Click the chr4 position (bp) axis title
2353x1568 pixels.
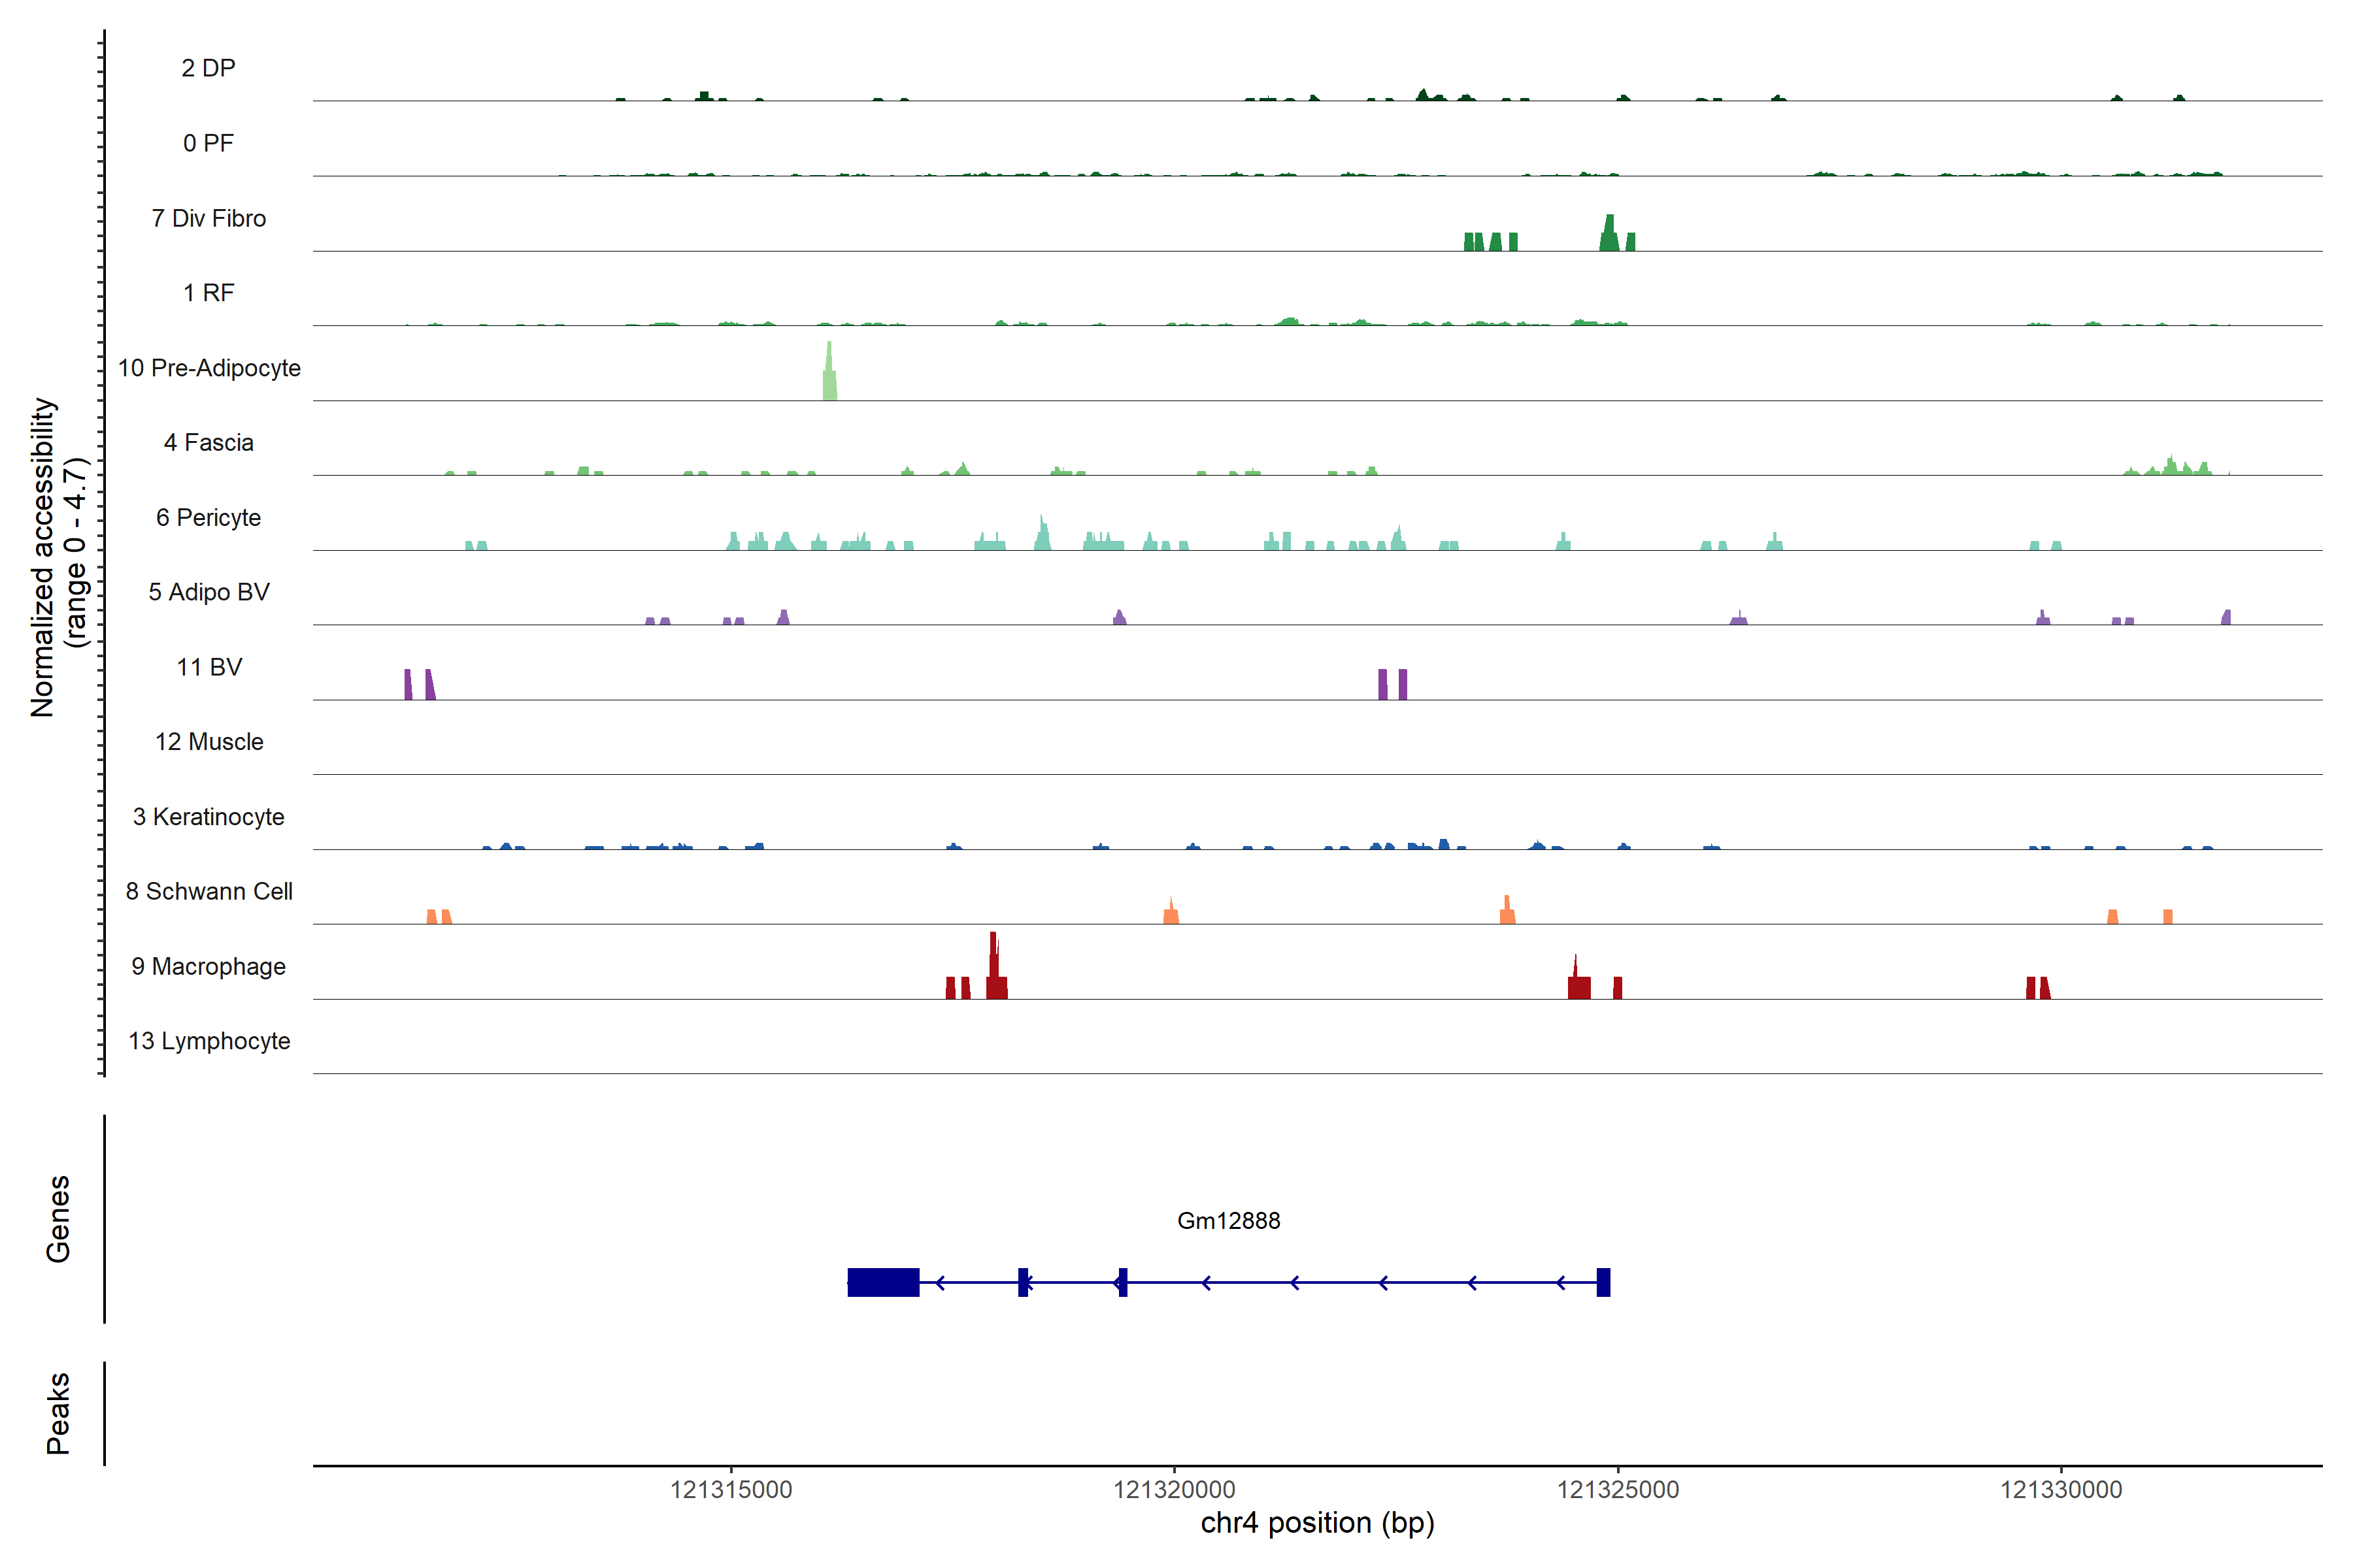coord(1316,1523)
